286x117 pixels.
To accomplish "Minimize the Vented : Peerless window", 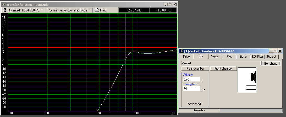I will click(271, 51).
